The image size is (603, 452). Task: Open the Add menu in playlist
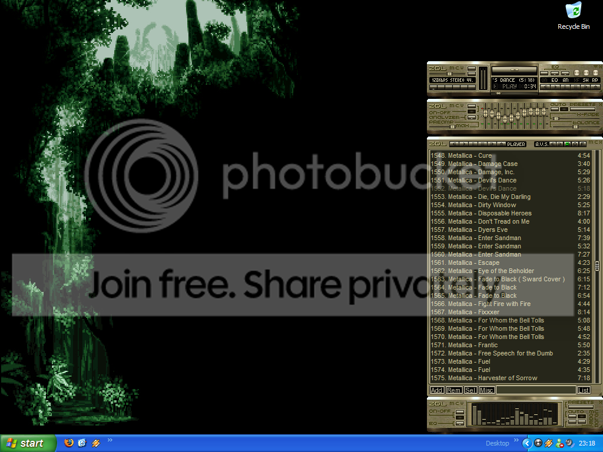[x=437, y=390]
